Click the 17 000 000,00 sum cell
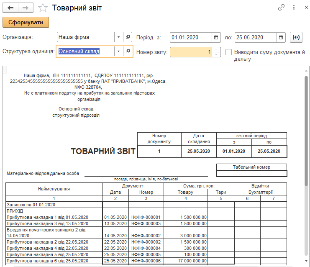This screenshot has height=267, width=310. [x=186, y=261]
